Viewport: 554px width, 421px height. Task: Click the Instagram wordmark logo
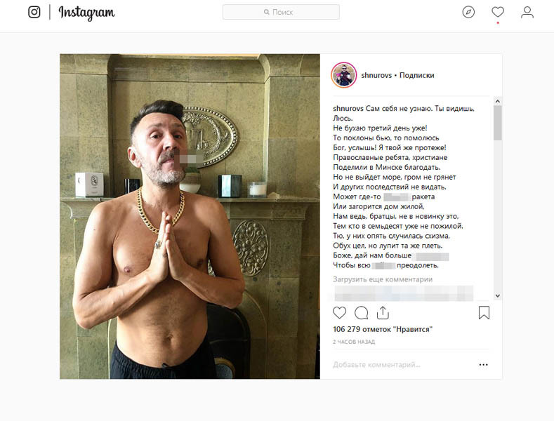click(x=86, y=13)
